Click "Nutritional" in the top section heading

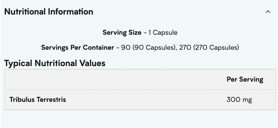[x=25, y=12]
